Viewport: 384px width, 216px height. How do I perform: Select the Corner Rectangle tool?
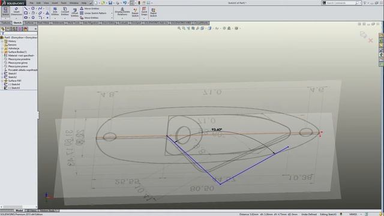(x=26, y=13)
